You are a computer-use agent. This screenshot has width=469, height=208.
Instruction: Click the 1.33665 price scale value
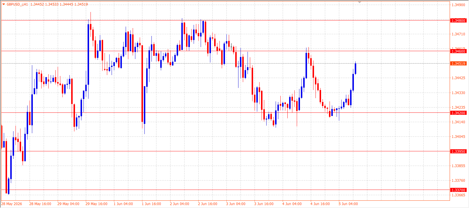458,195
